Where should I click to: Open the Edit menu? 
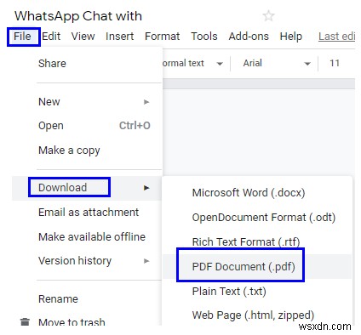tap(51, 37)
